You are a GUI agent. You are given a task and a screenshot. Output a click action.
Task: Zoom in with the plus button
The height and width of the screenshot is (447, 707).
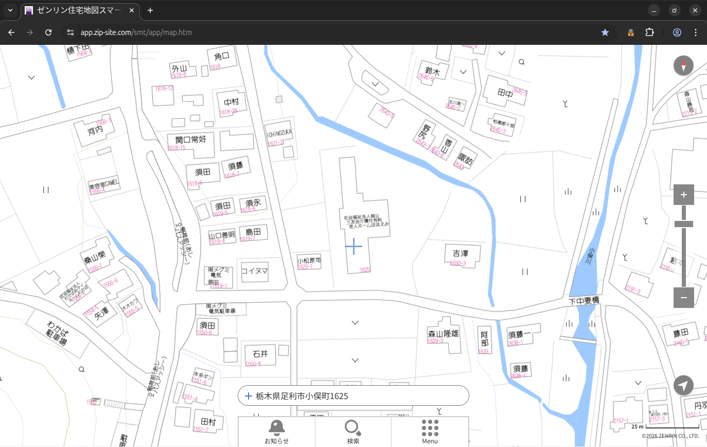click(x=683, y=195)
